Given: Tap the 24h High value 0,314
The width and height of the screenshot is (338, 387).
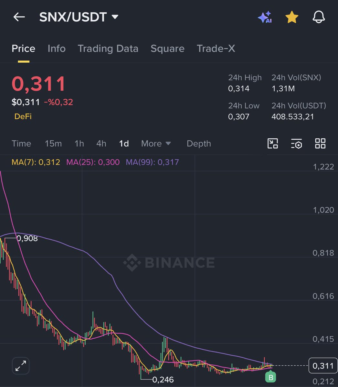Looking at the screenshot, I should pyautogui.click(x=239, y=89).
